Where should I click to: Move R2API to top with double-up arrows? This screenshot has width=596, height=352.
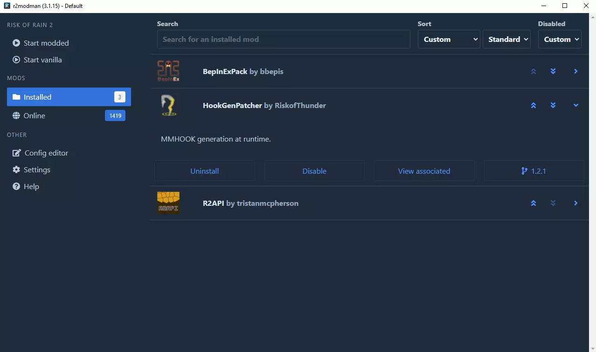(534, 203)
